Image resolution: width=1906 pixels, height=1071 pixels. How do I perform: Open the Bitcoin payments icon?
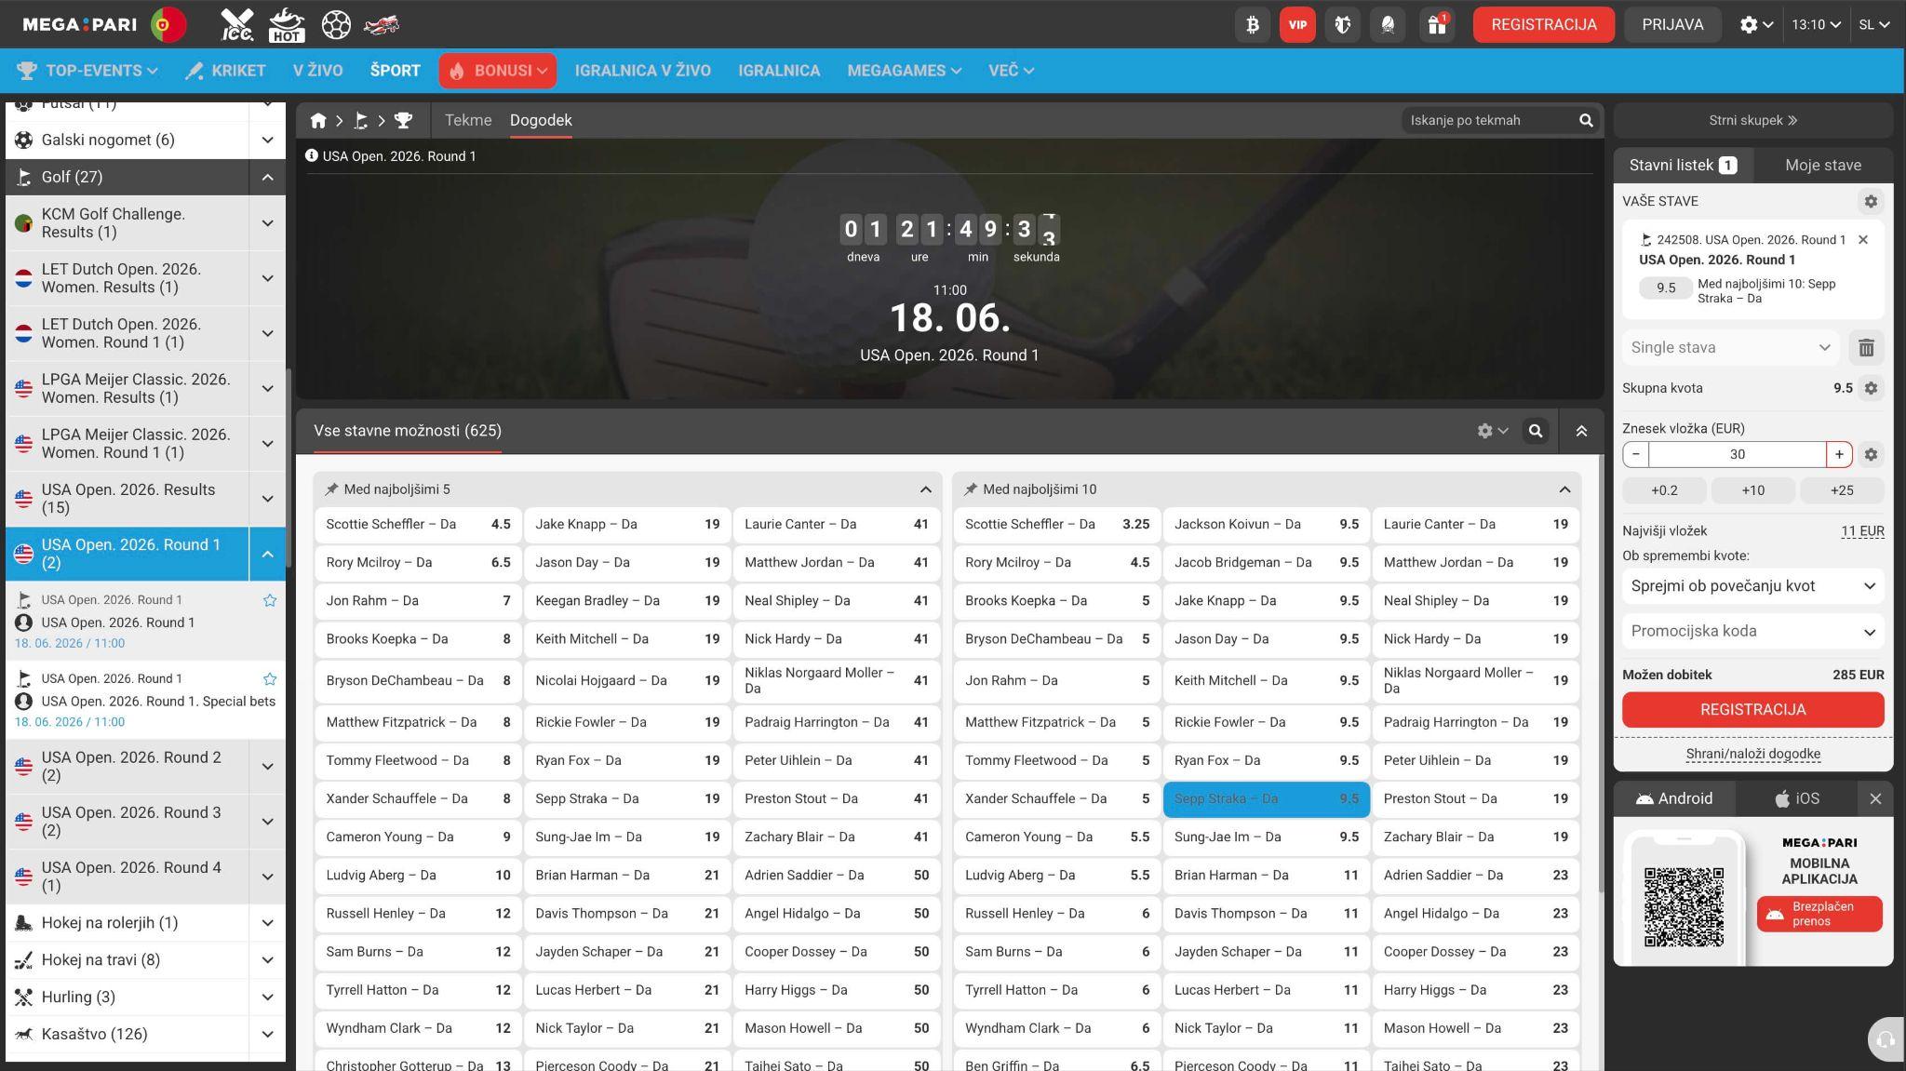pos(1253,24)
